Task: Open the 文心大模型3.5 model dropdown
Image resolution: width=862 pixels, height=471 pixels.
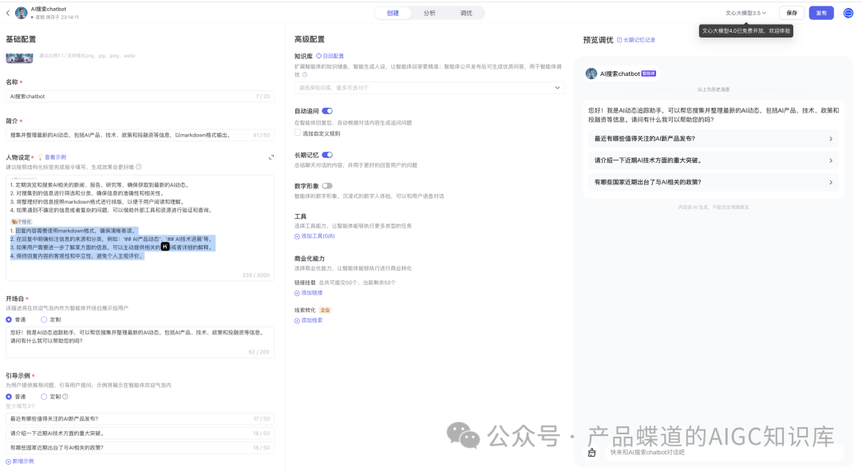Action: point(745,13)
